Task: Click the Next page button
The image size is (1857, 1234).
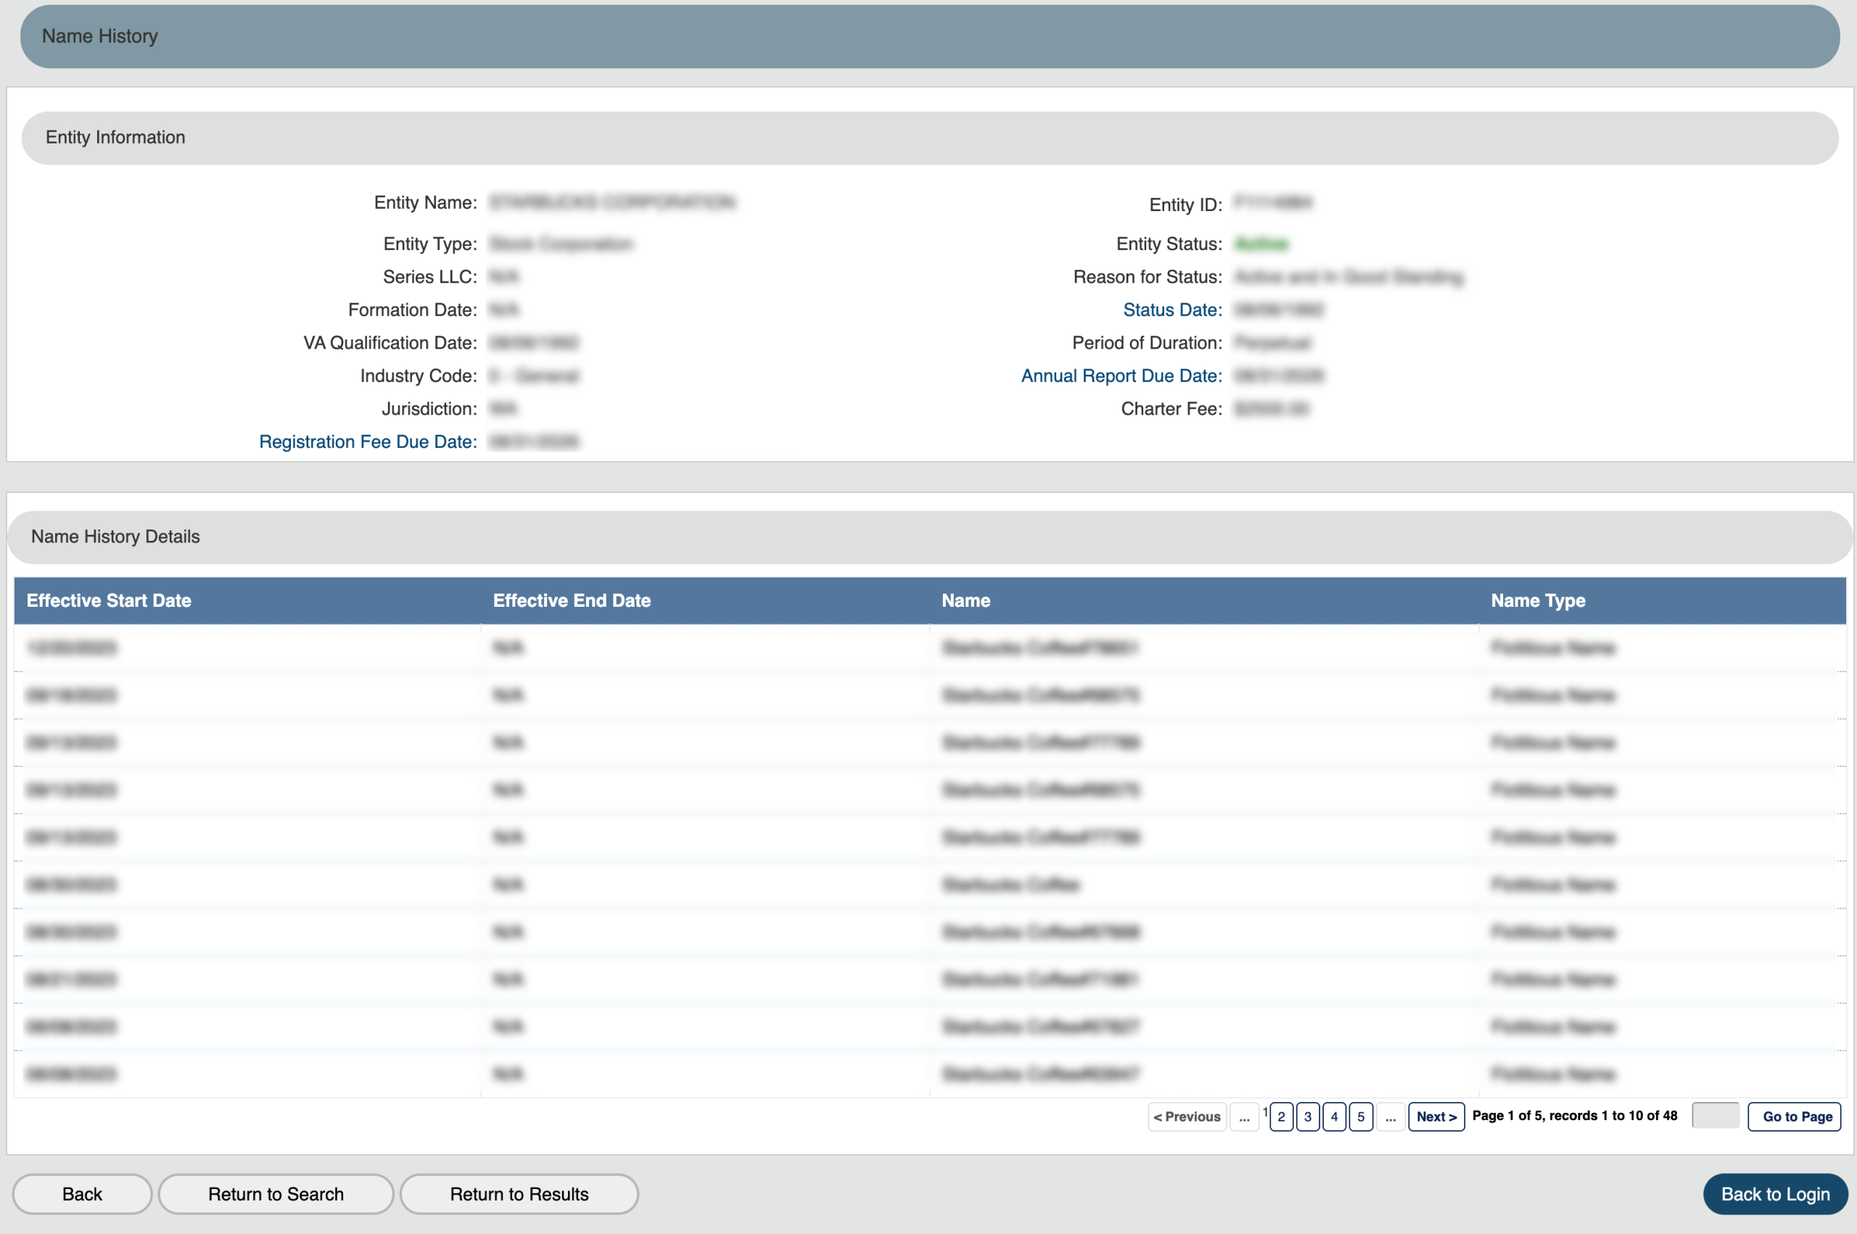Action: (1436, 1117)
